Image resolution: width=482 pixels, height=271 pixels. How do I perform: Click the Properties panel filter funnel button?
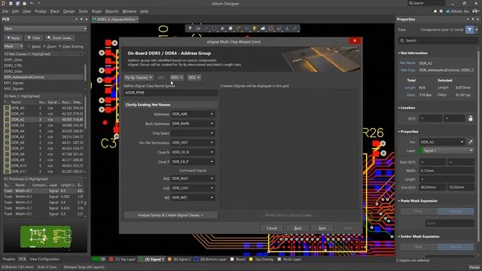[470, 30]
